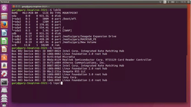
Task: Click the lsusb command text
Action: click(x=57, y=48)
